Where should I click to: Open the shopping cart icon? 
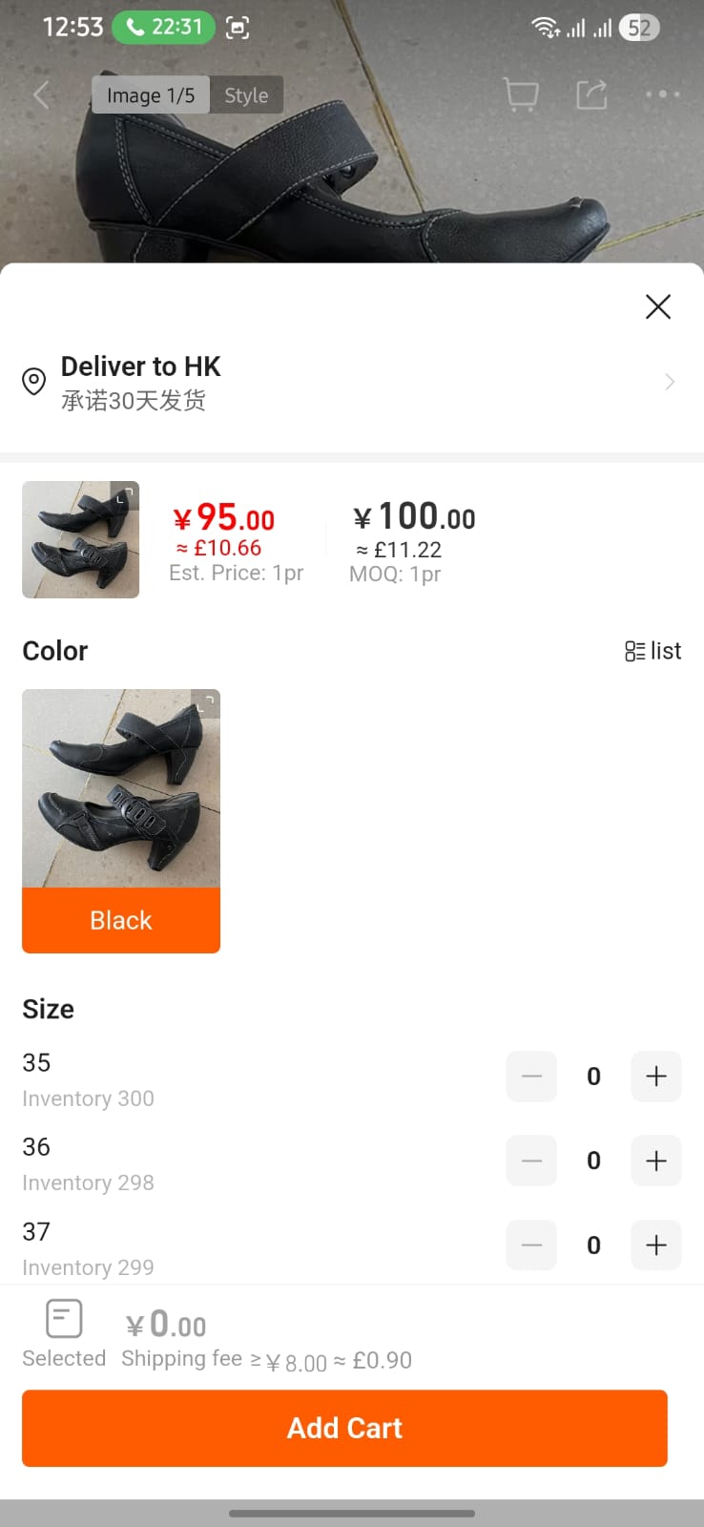tap(521, 94)
